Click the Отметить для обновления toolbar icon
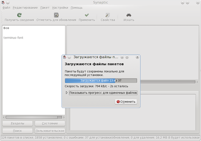This screenshot has height=141, width=201. (x=56, y=15)
